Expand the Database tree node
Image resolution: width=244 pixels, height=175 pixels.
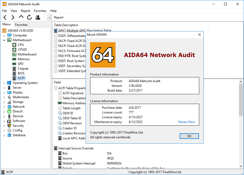(4, 135)
